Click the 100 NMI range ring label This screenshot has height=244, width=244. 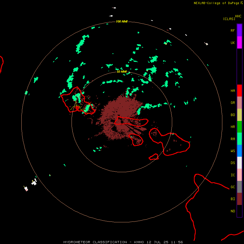[x=122, y=21]
